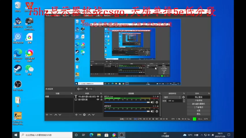
Task: Open the notification center in taskbar
Action: click(x=229, y=135)
